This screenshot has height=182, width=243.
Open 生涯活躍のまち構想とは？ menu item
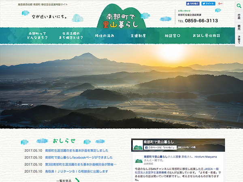[71, 36]
